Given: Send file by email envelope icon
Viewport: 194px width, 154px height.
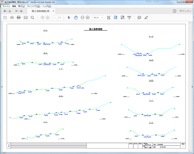Looking at the screenshot, I should [26, 18].
